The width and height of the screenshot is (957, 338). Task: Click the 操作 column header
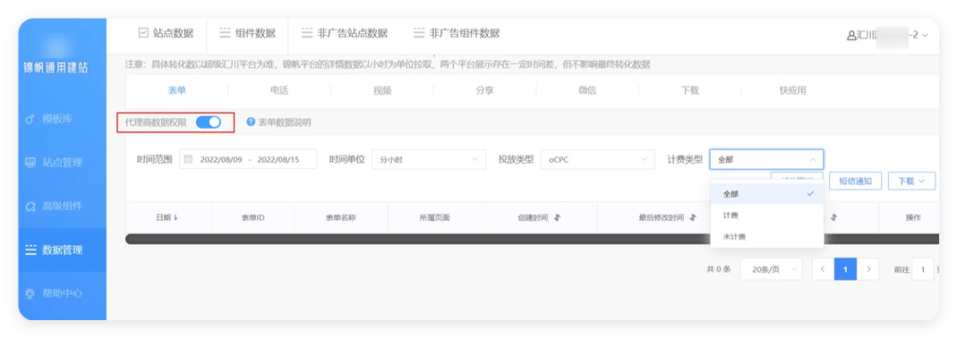pyautogui.click(x=913, y=217)
